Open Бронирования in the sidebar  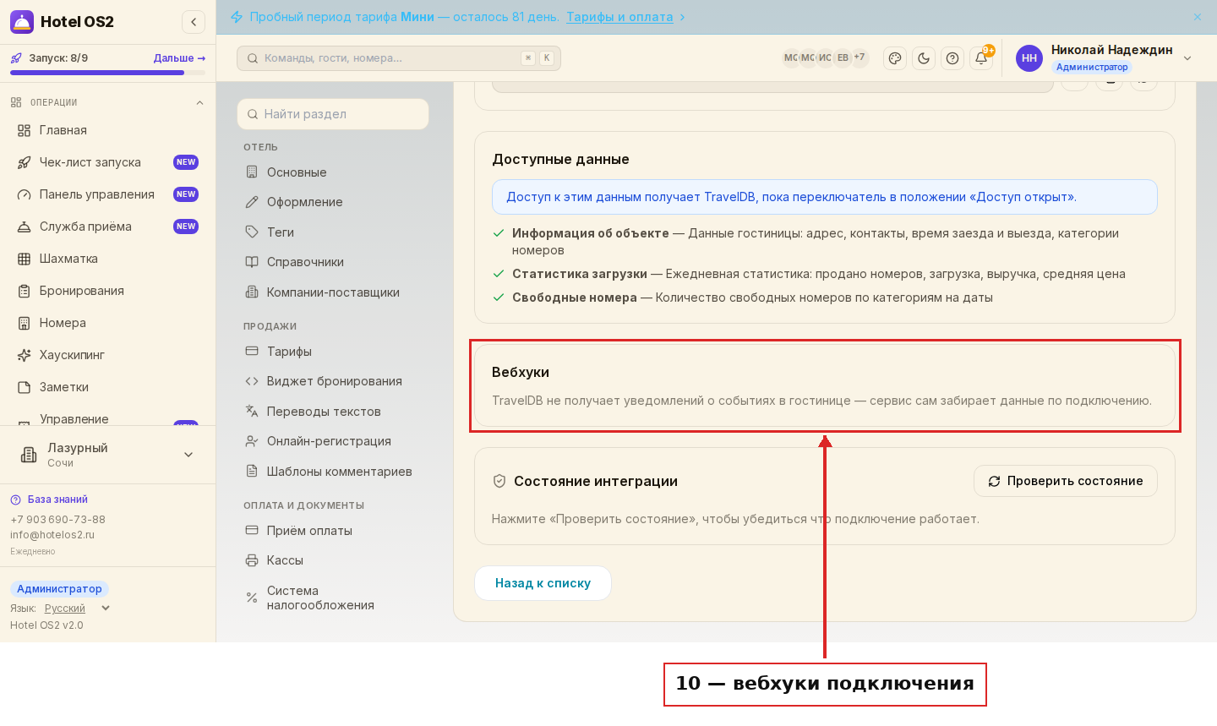click(107, 291)
